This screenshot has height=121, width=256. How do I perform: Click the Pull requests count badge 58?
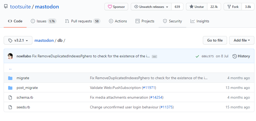[x=97, y=21]
